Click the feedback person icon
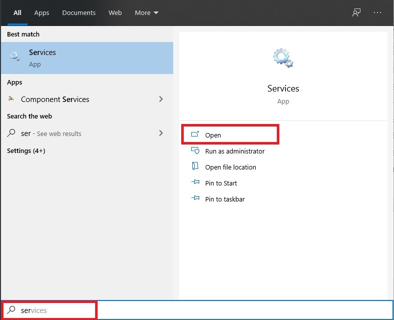Viewport: 394px width, 320px height. 356,12
